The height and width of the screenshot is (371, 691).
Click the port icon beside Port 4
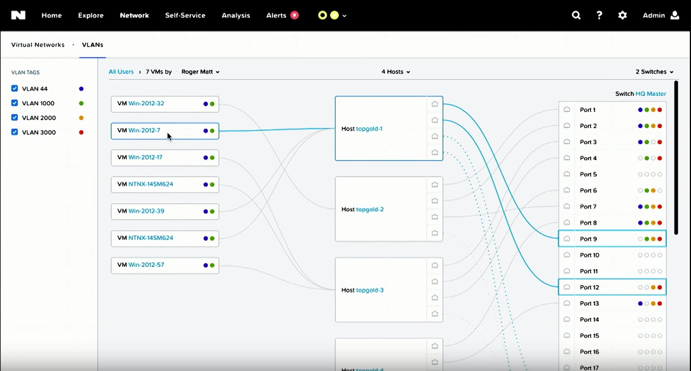567,158
